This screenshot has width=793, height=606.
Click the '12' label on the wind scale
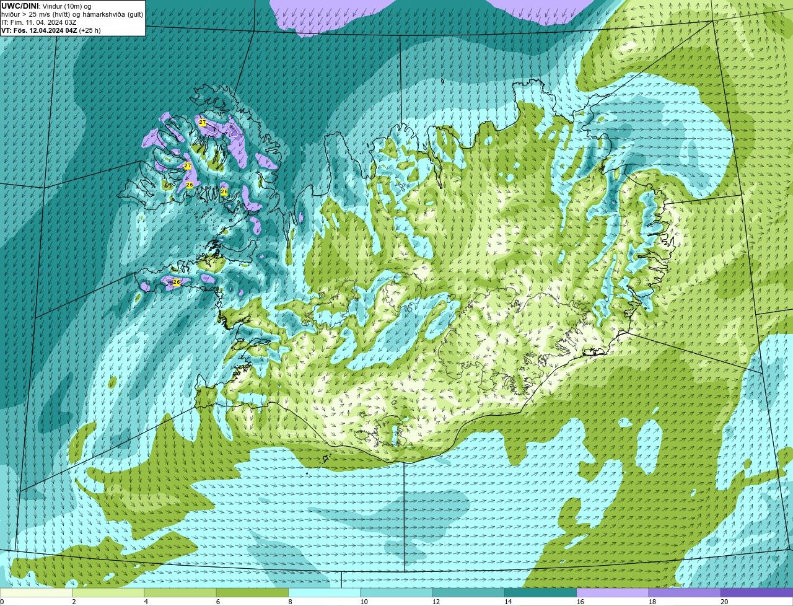(436, 602)
